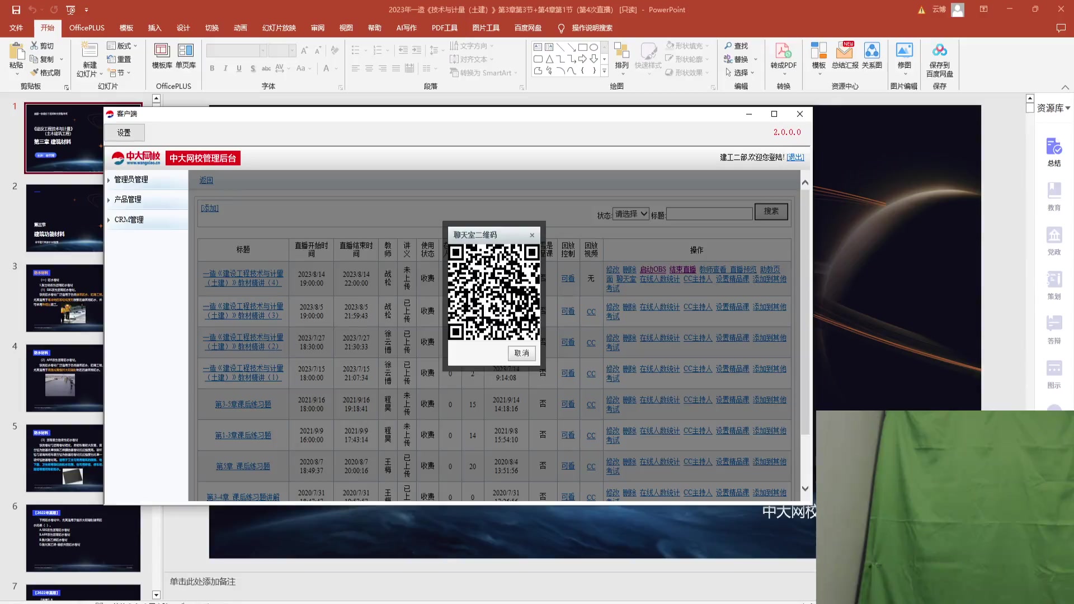Click the End Live (结束直播) link

click(x=682, y=270)
